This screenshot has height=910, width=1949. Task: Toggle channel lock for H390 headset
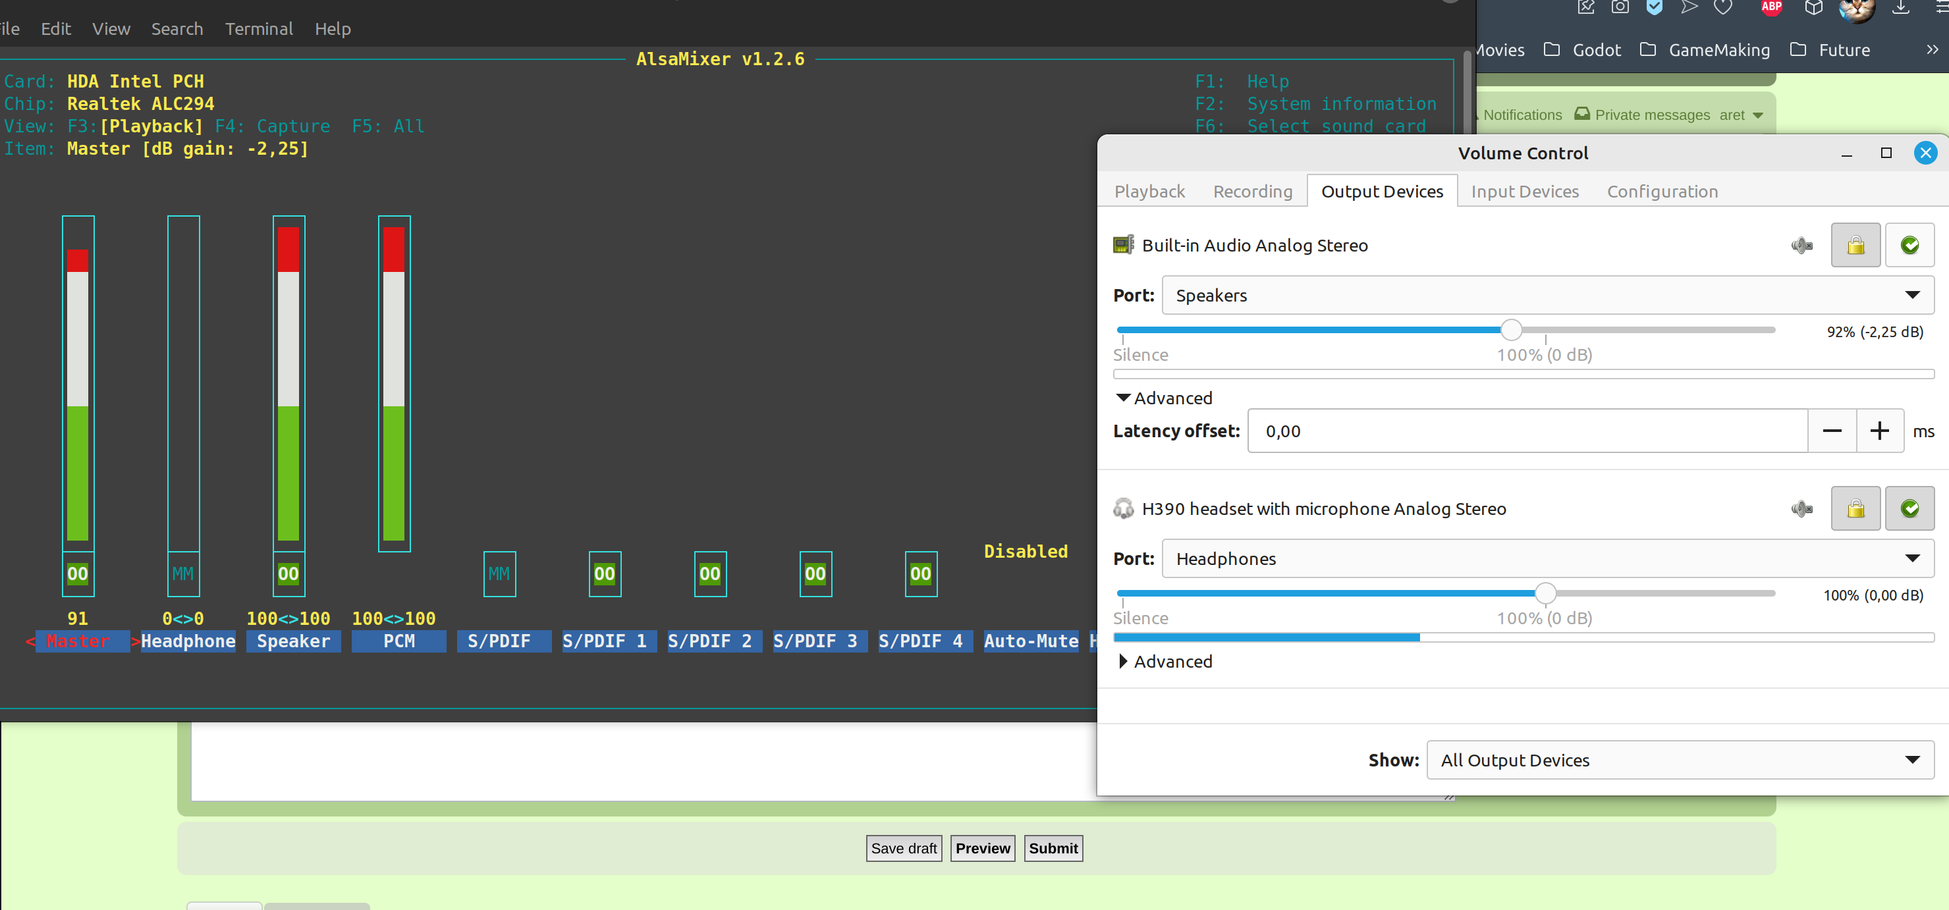point(1855,508)
